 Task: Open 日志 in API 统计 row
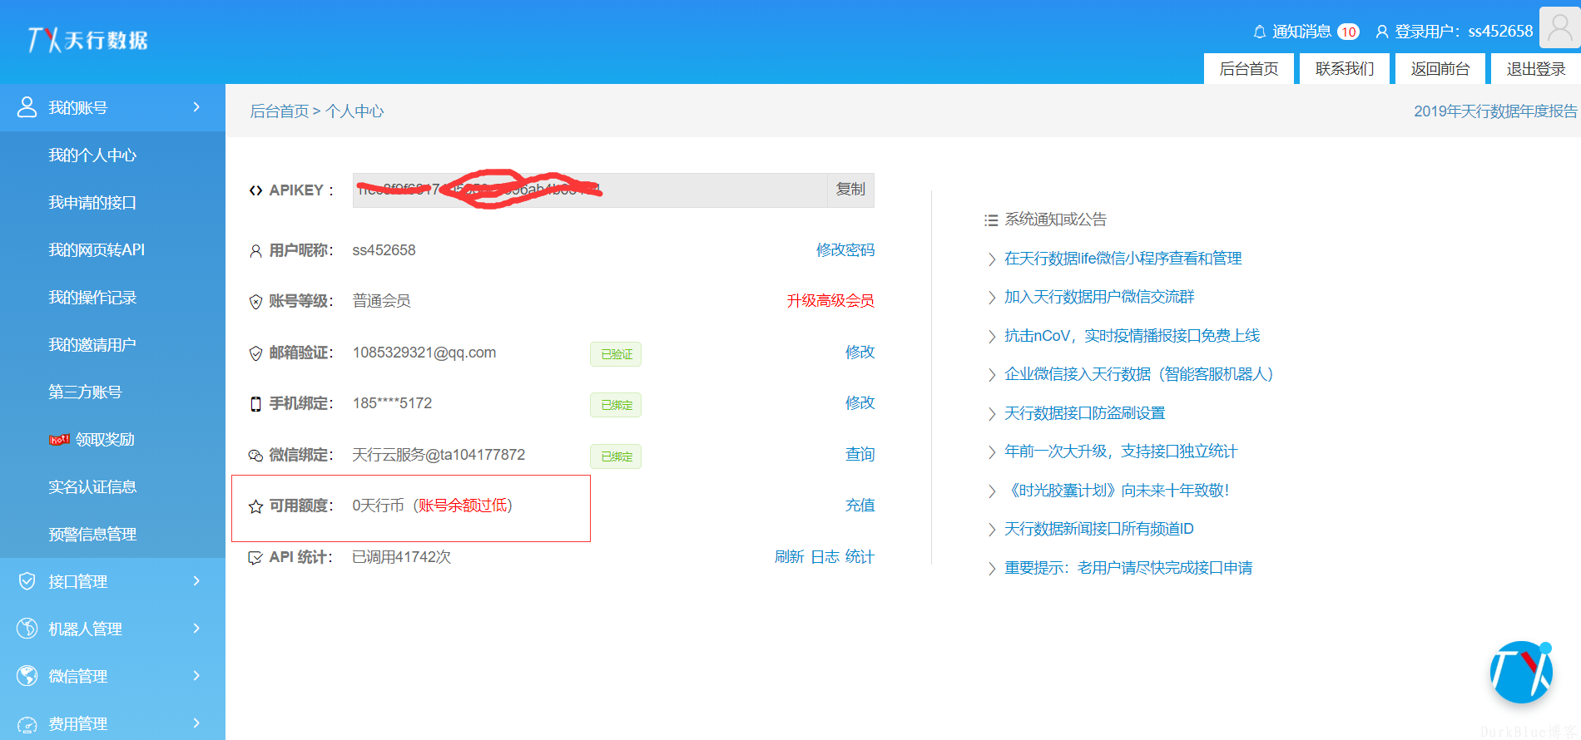[x=825, y=557]
